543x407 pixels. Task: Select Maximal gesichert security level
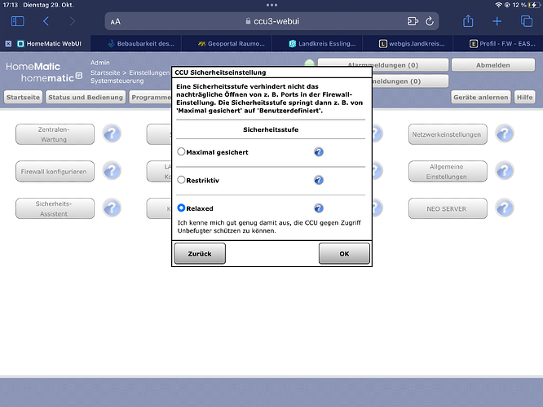(181, 151)
